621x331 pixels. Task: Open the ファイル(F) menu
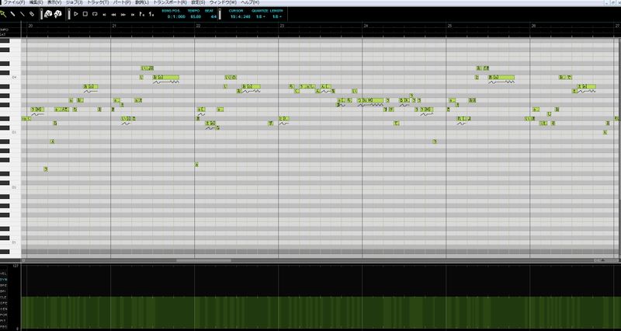(x=13, y=3)
